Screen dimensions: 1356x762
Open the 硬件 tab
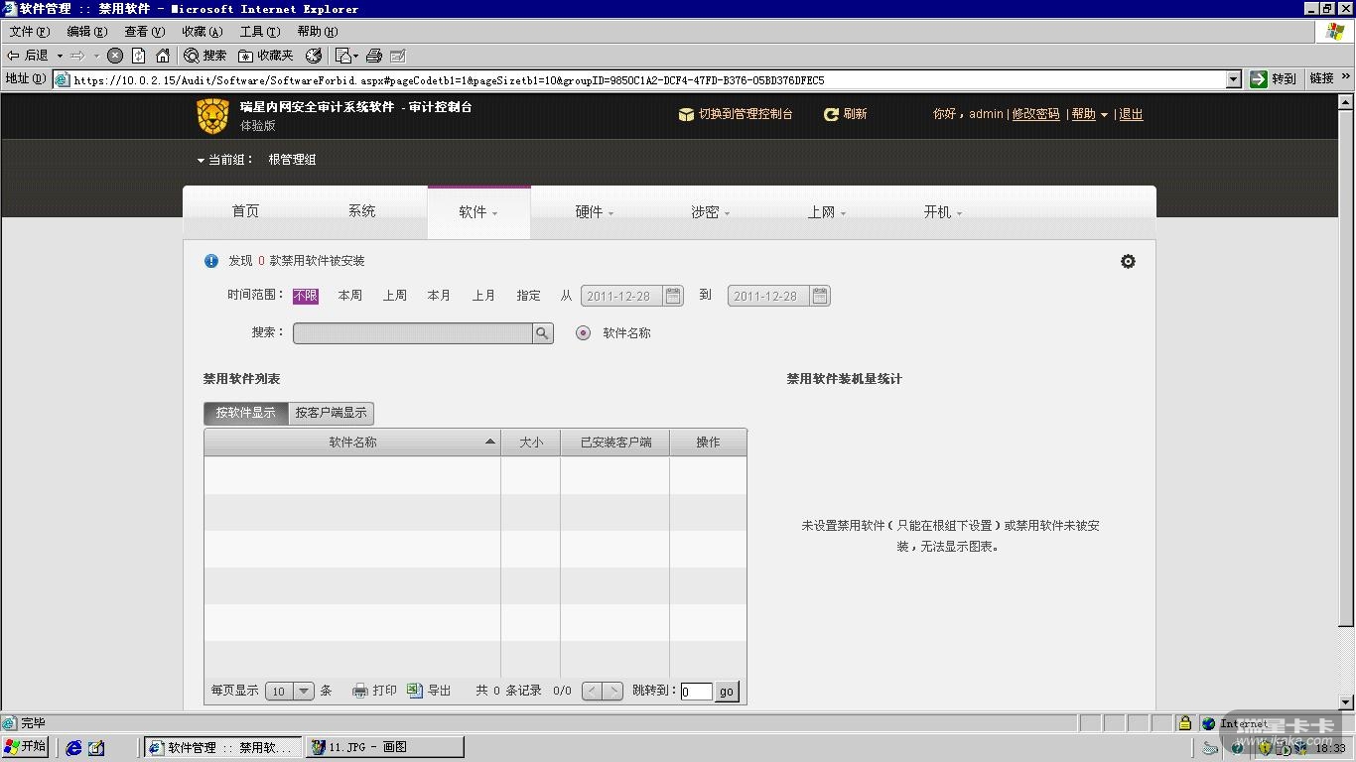click(x=594, y=212)
